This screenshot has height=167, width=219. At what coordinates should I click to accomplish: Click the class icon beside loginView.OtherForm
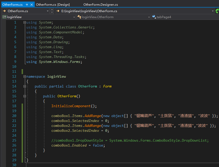click(x=80, y=17)
